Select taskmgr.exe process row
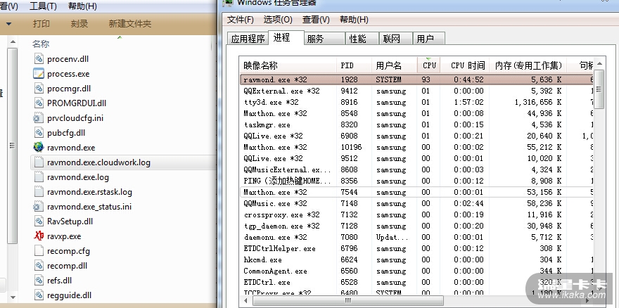 click(x=416, y=124)
